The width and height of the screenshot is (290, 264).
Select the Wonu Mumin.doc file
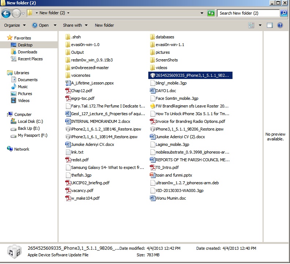coord(168,198)
